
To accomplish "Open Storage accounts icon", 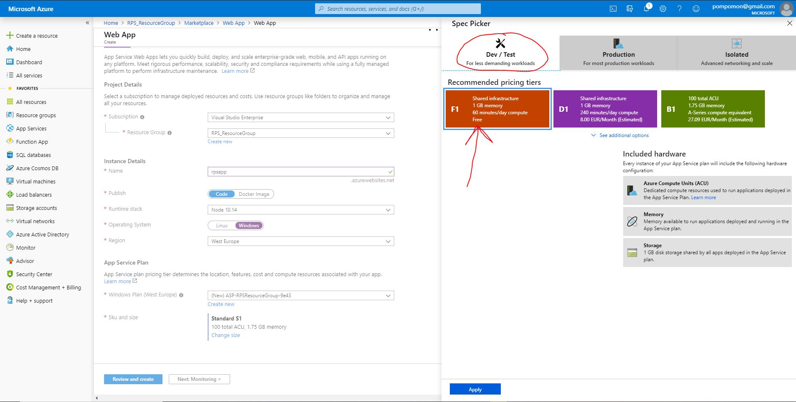I will (x=10, y=208).
